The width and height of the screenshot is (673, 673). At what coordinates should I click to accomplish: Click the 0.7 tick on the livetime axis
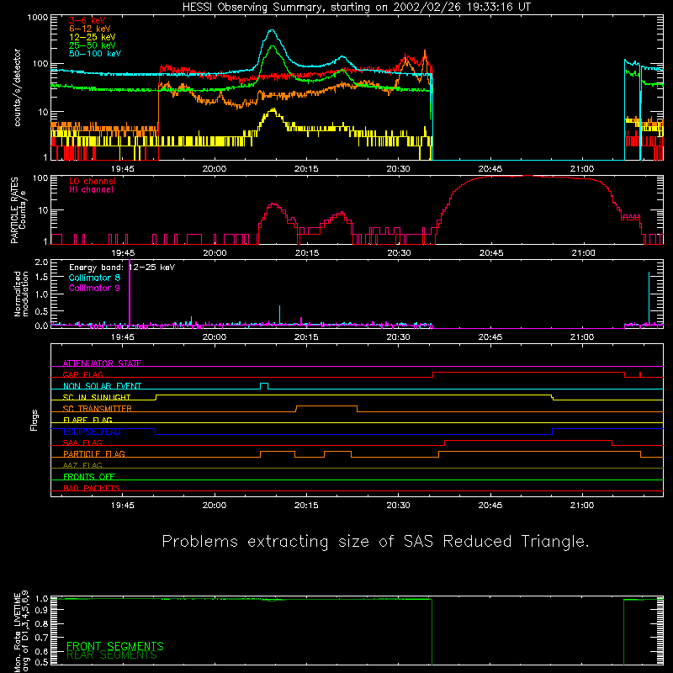[x=41, y=637]
